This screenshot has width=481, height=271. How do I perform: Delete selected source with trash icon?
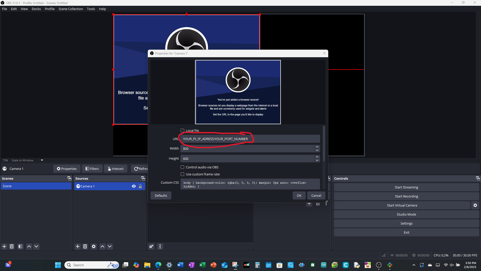pos(85,246)
